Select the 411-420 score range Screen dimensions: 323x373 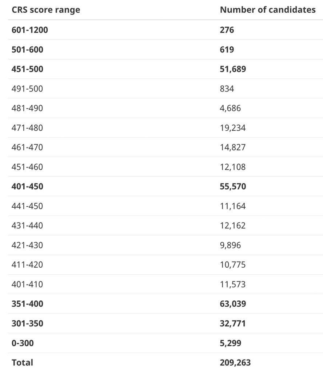27,264
